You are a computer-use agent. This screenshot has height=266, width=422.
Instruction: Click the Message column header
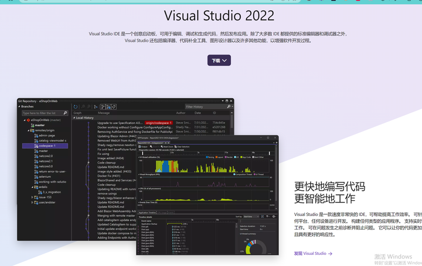coord(104,113)
